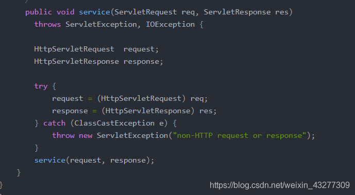Click the (HttpServletResponse) cast expression
The height and width of the screenshot is (195, 355).
coord(148,111)
